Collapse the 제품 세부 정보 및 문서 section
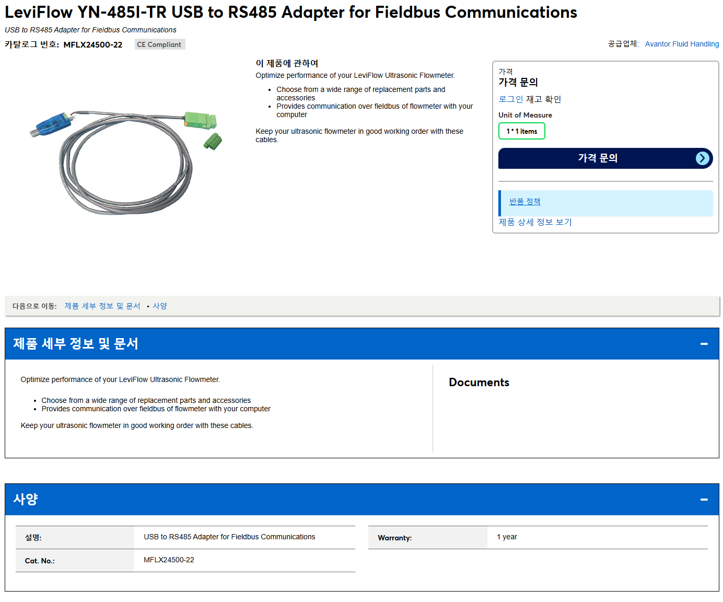Screen dimensions: 723x602 coord(704,344)
